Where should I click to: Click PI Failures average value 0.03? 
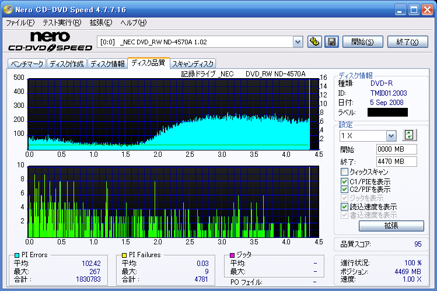tap(202, 264)
